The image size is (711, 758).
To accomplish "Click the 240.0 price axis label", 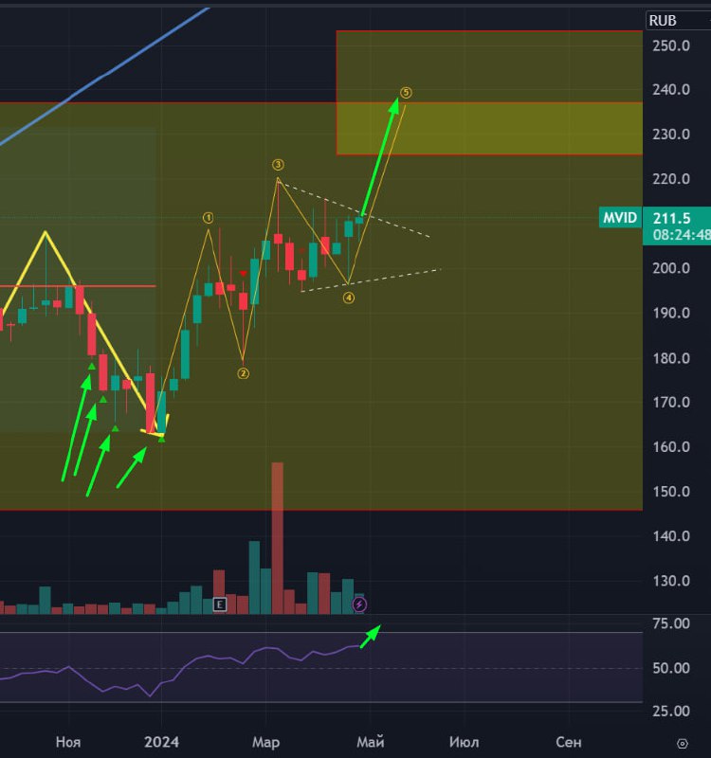I will click(x=671, y=89).
